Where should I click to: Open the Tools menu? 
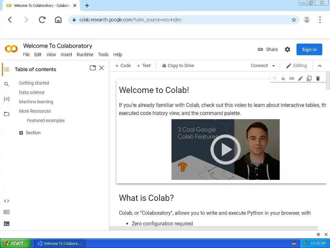103,55
